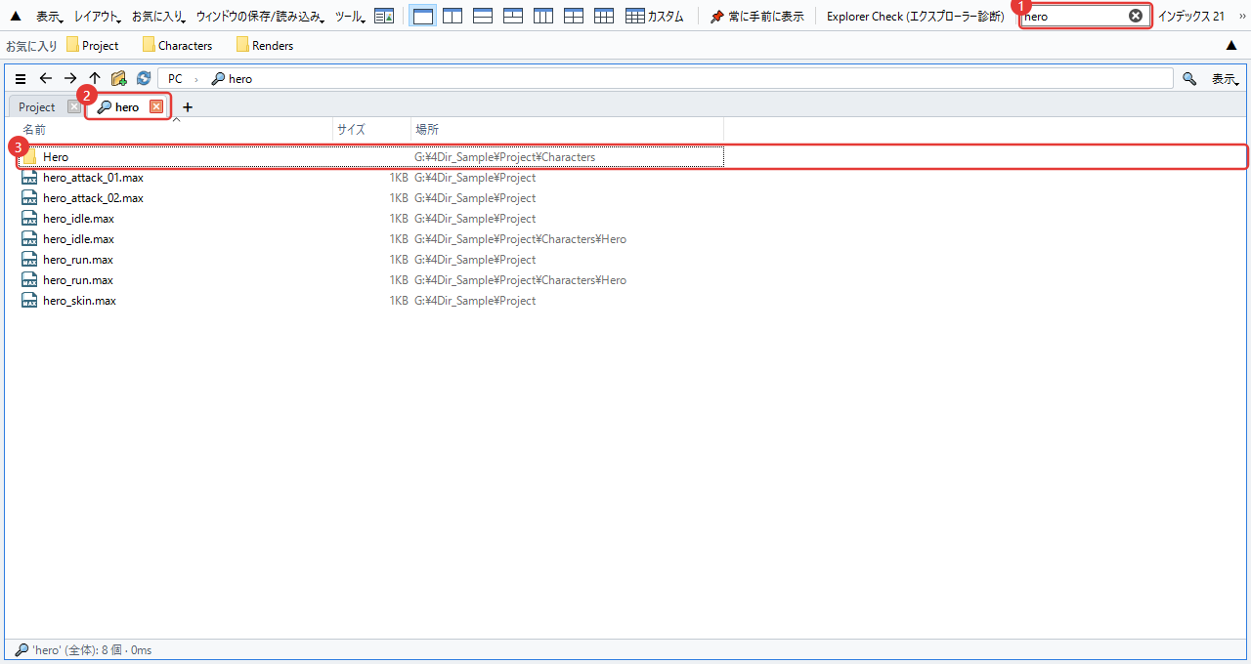The image size is (1251, 664).
Task: Switch to two-column split layout
Action: click(453, 16)
